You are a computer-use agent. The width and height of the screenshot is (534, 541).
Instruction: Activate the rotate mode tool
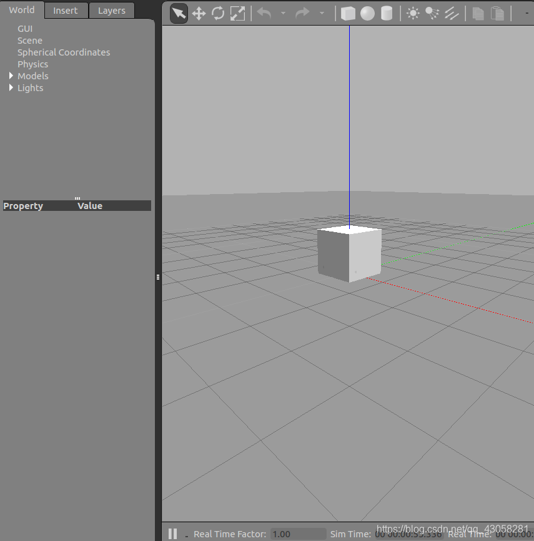(x=218, y=14)
